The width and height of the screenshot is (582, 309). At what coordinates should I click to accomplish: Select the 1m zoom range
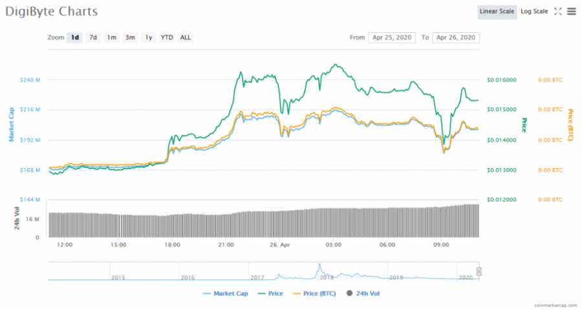pos(111,37)
